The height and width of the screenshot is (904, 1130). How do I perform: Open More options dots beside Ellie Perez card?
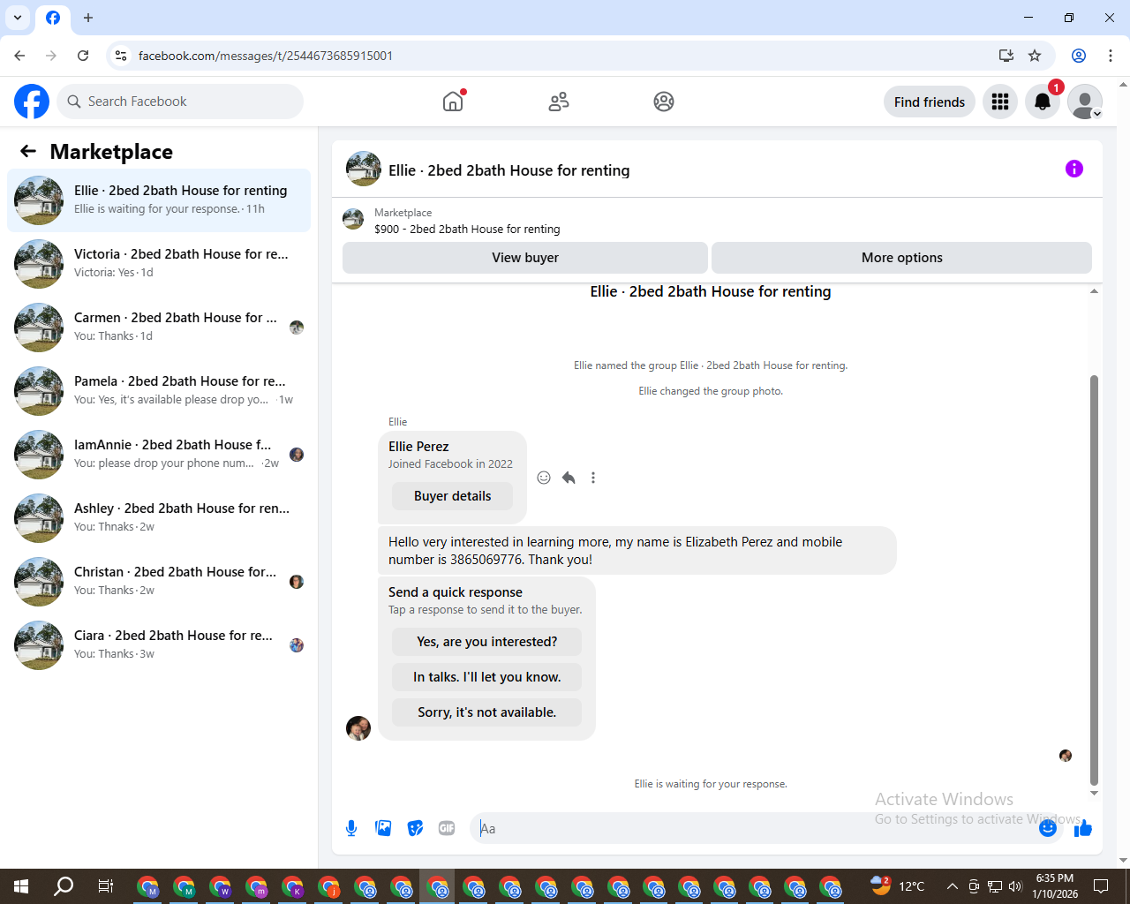click(x=593, y=478)
